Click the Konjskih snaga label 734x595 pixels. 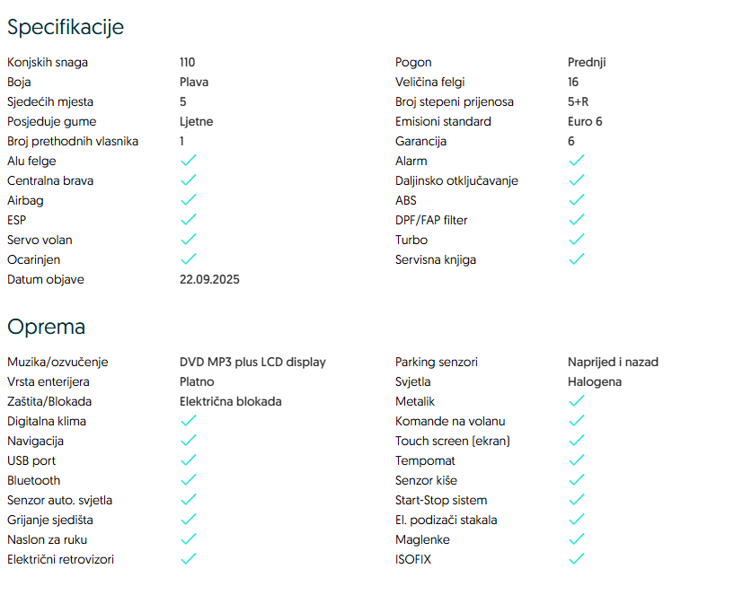(x=48, y=62)
